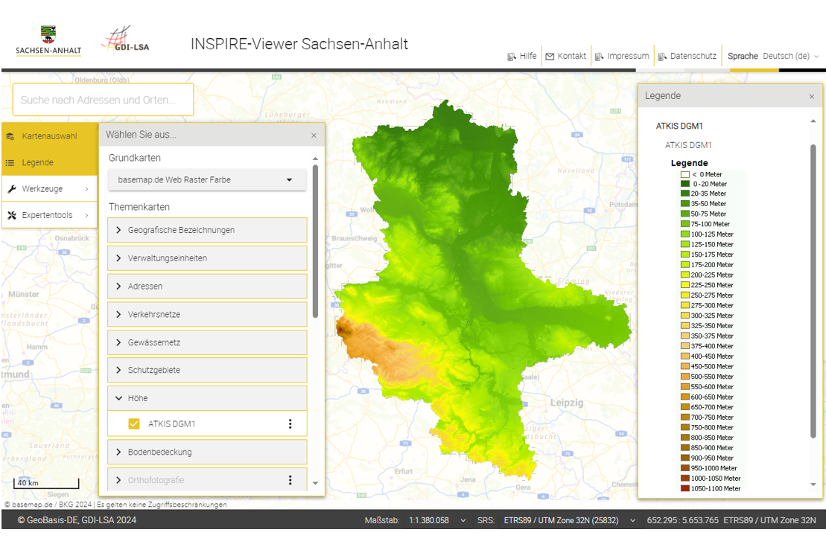Open the Hilfe link
Image resolution: width=826 pixels, height=550 pixels.
point(527,57)
